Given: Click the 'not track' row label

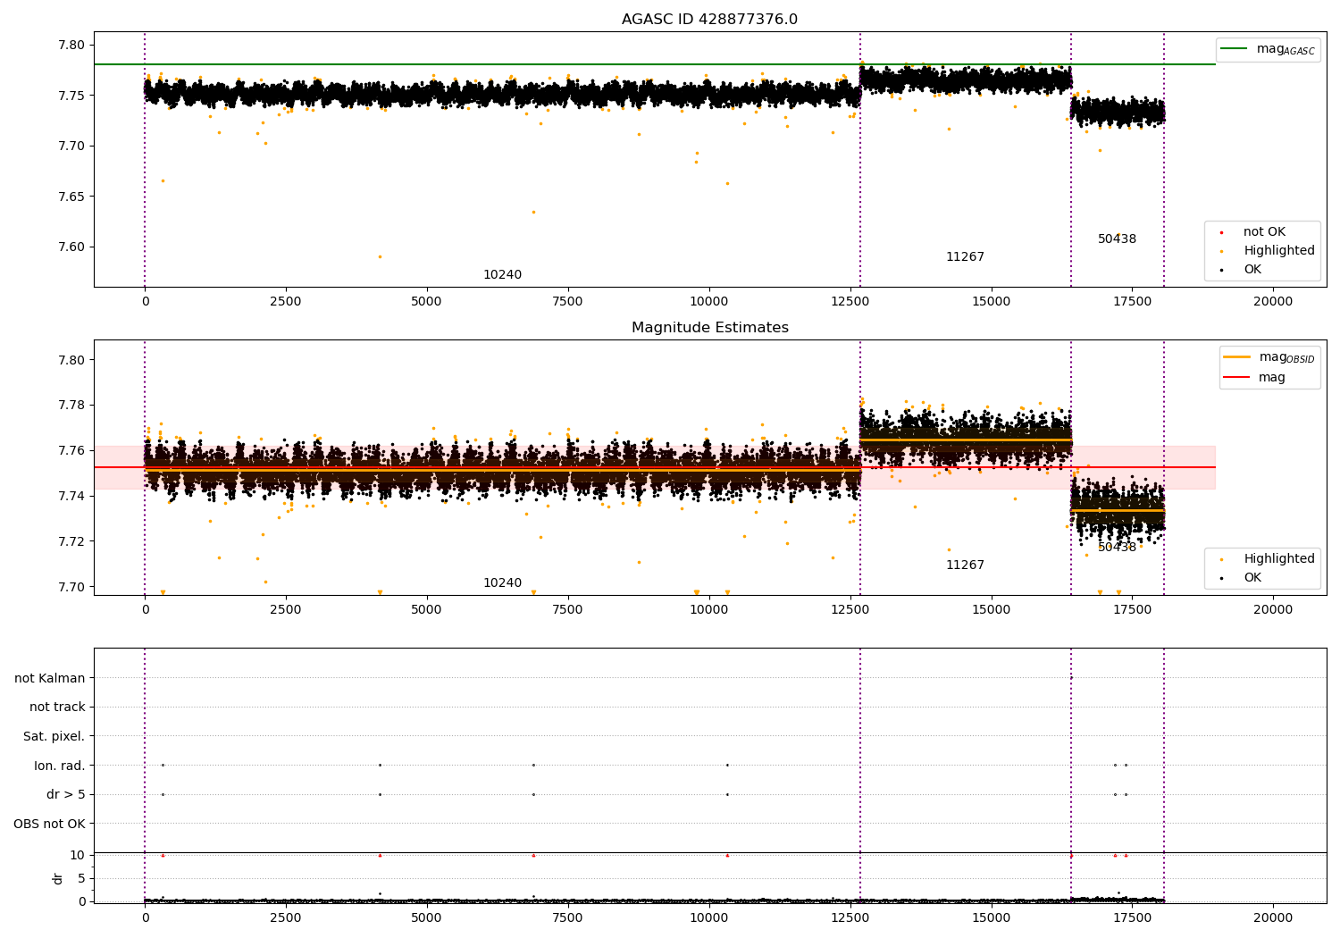Looking at the screenshot, I should tap(57, 707).
